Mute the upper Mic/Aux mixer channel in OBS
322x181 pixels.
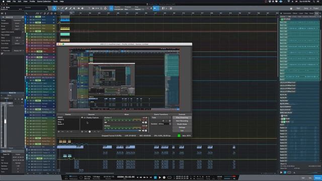pyautogui.click(x=143, y=123)
